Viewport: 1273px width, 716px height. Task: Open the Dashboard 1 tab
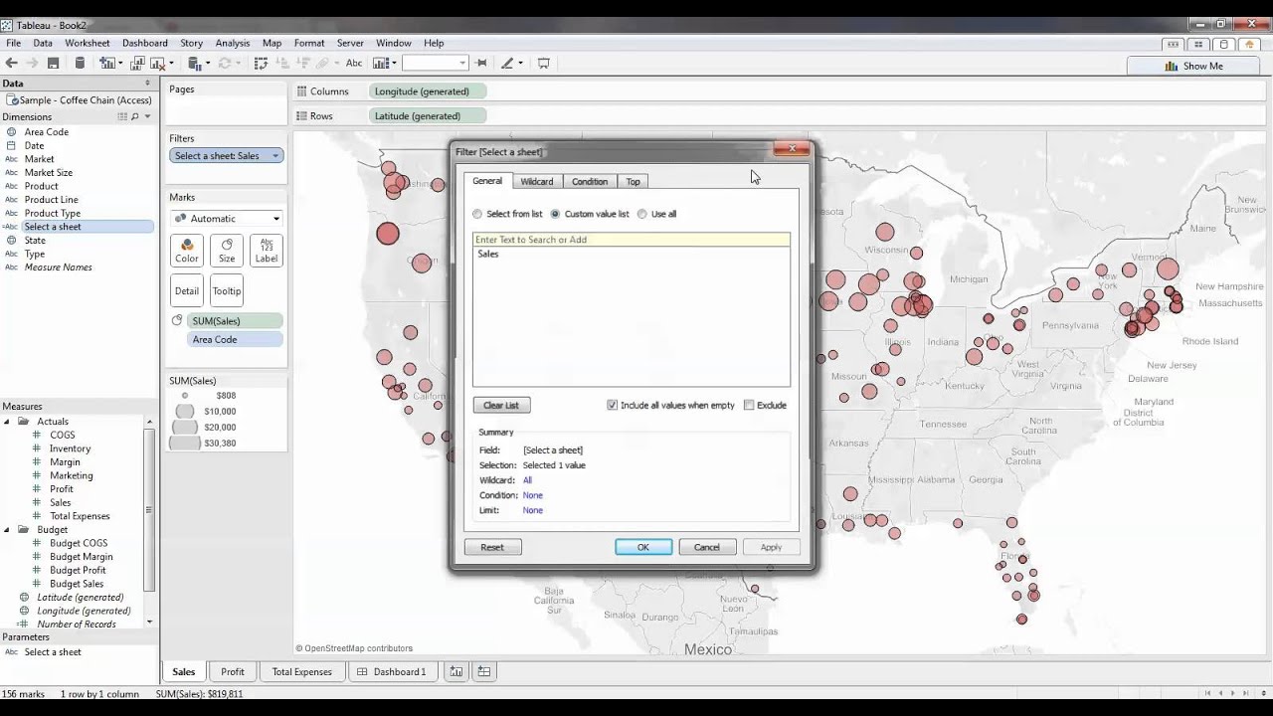pyautogui.click(x=392, y=671)
